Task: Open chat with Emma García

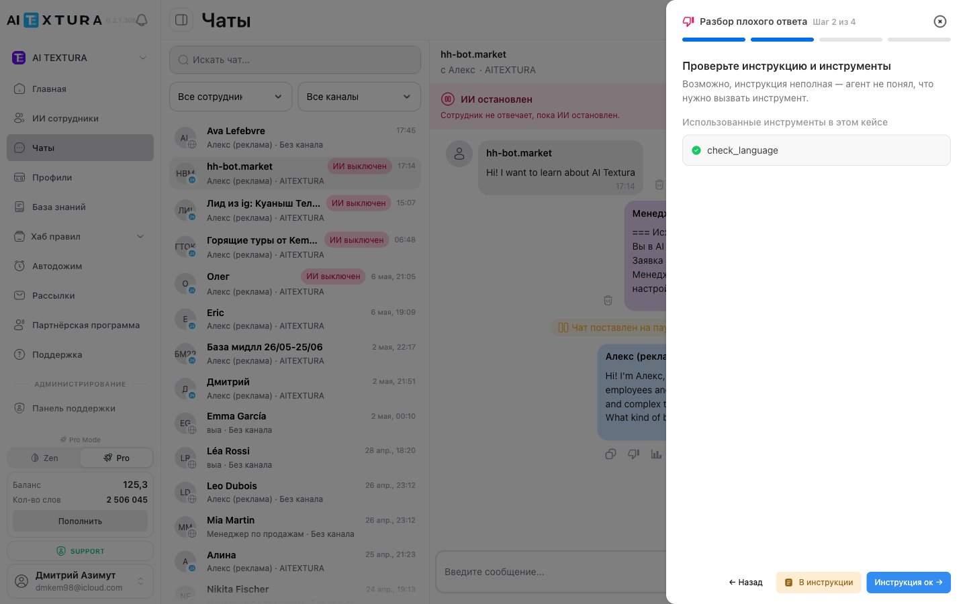Action: (295, 423)
